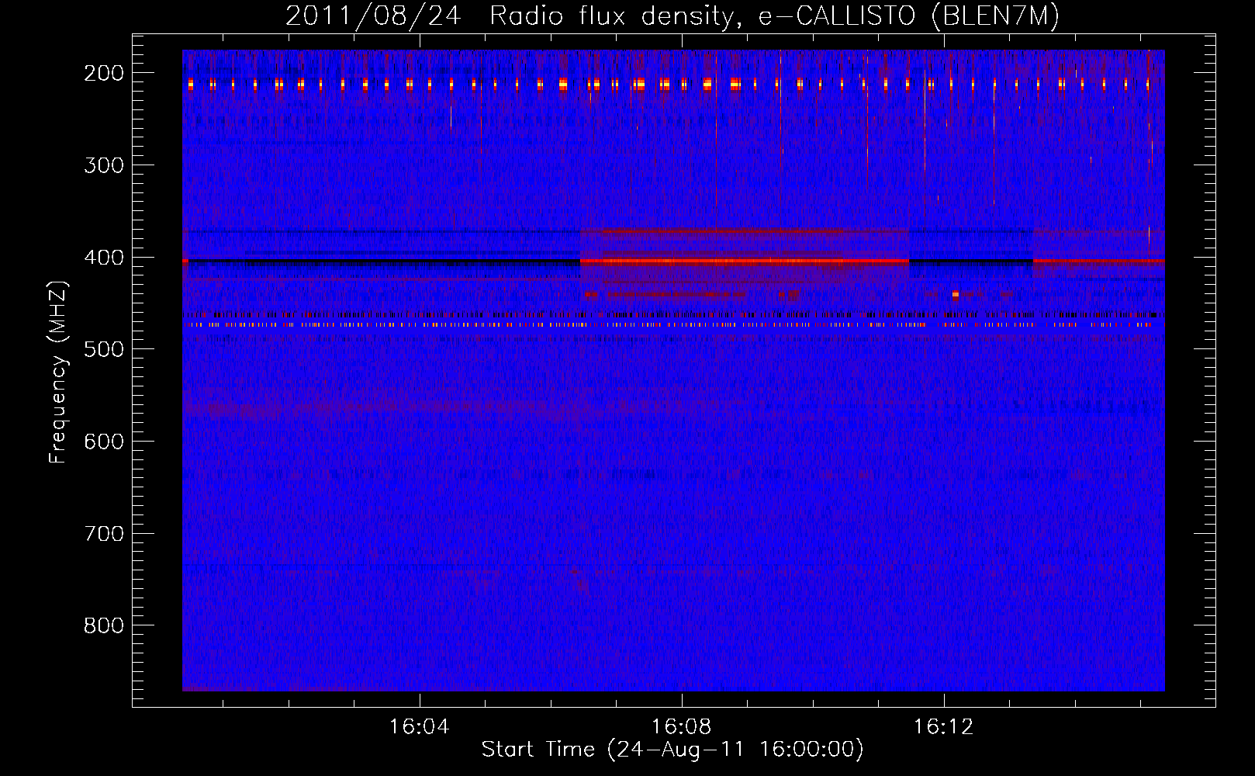Click the 16:12 time tick label

pyautogui.click(x=943, y=727)
